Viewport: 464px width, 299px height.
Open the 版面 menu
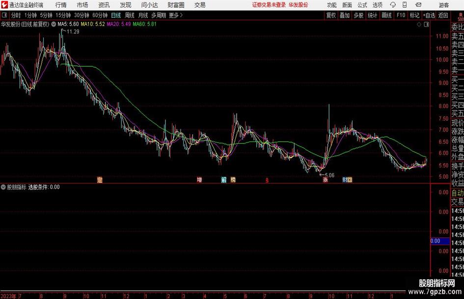pos(347,5)
